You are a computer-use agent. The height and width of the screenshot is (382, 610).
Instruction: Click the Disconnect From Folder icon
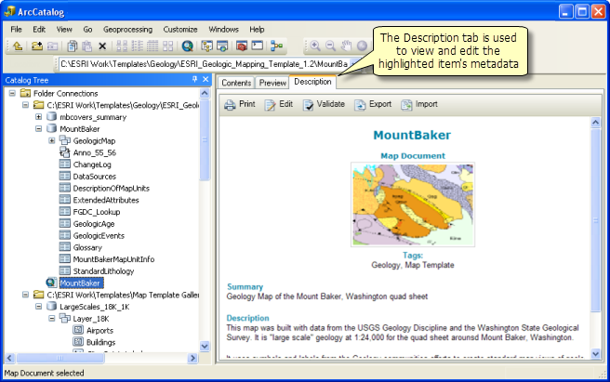coord(52,46)
